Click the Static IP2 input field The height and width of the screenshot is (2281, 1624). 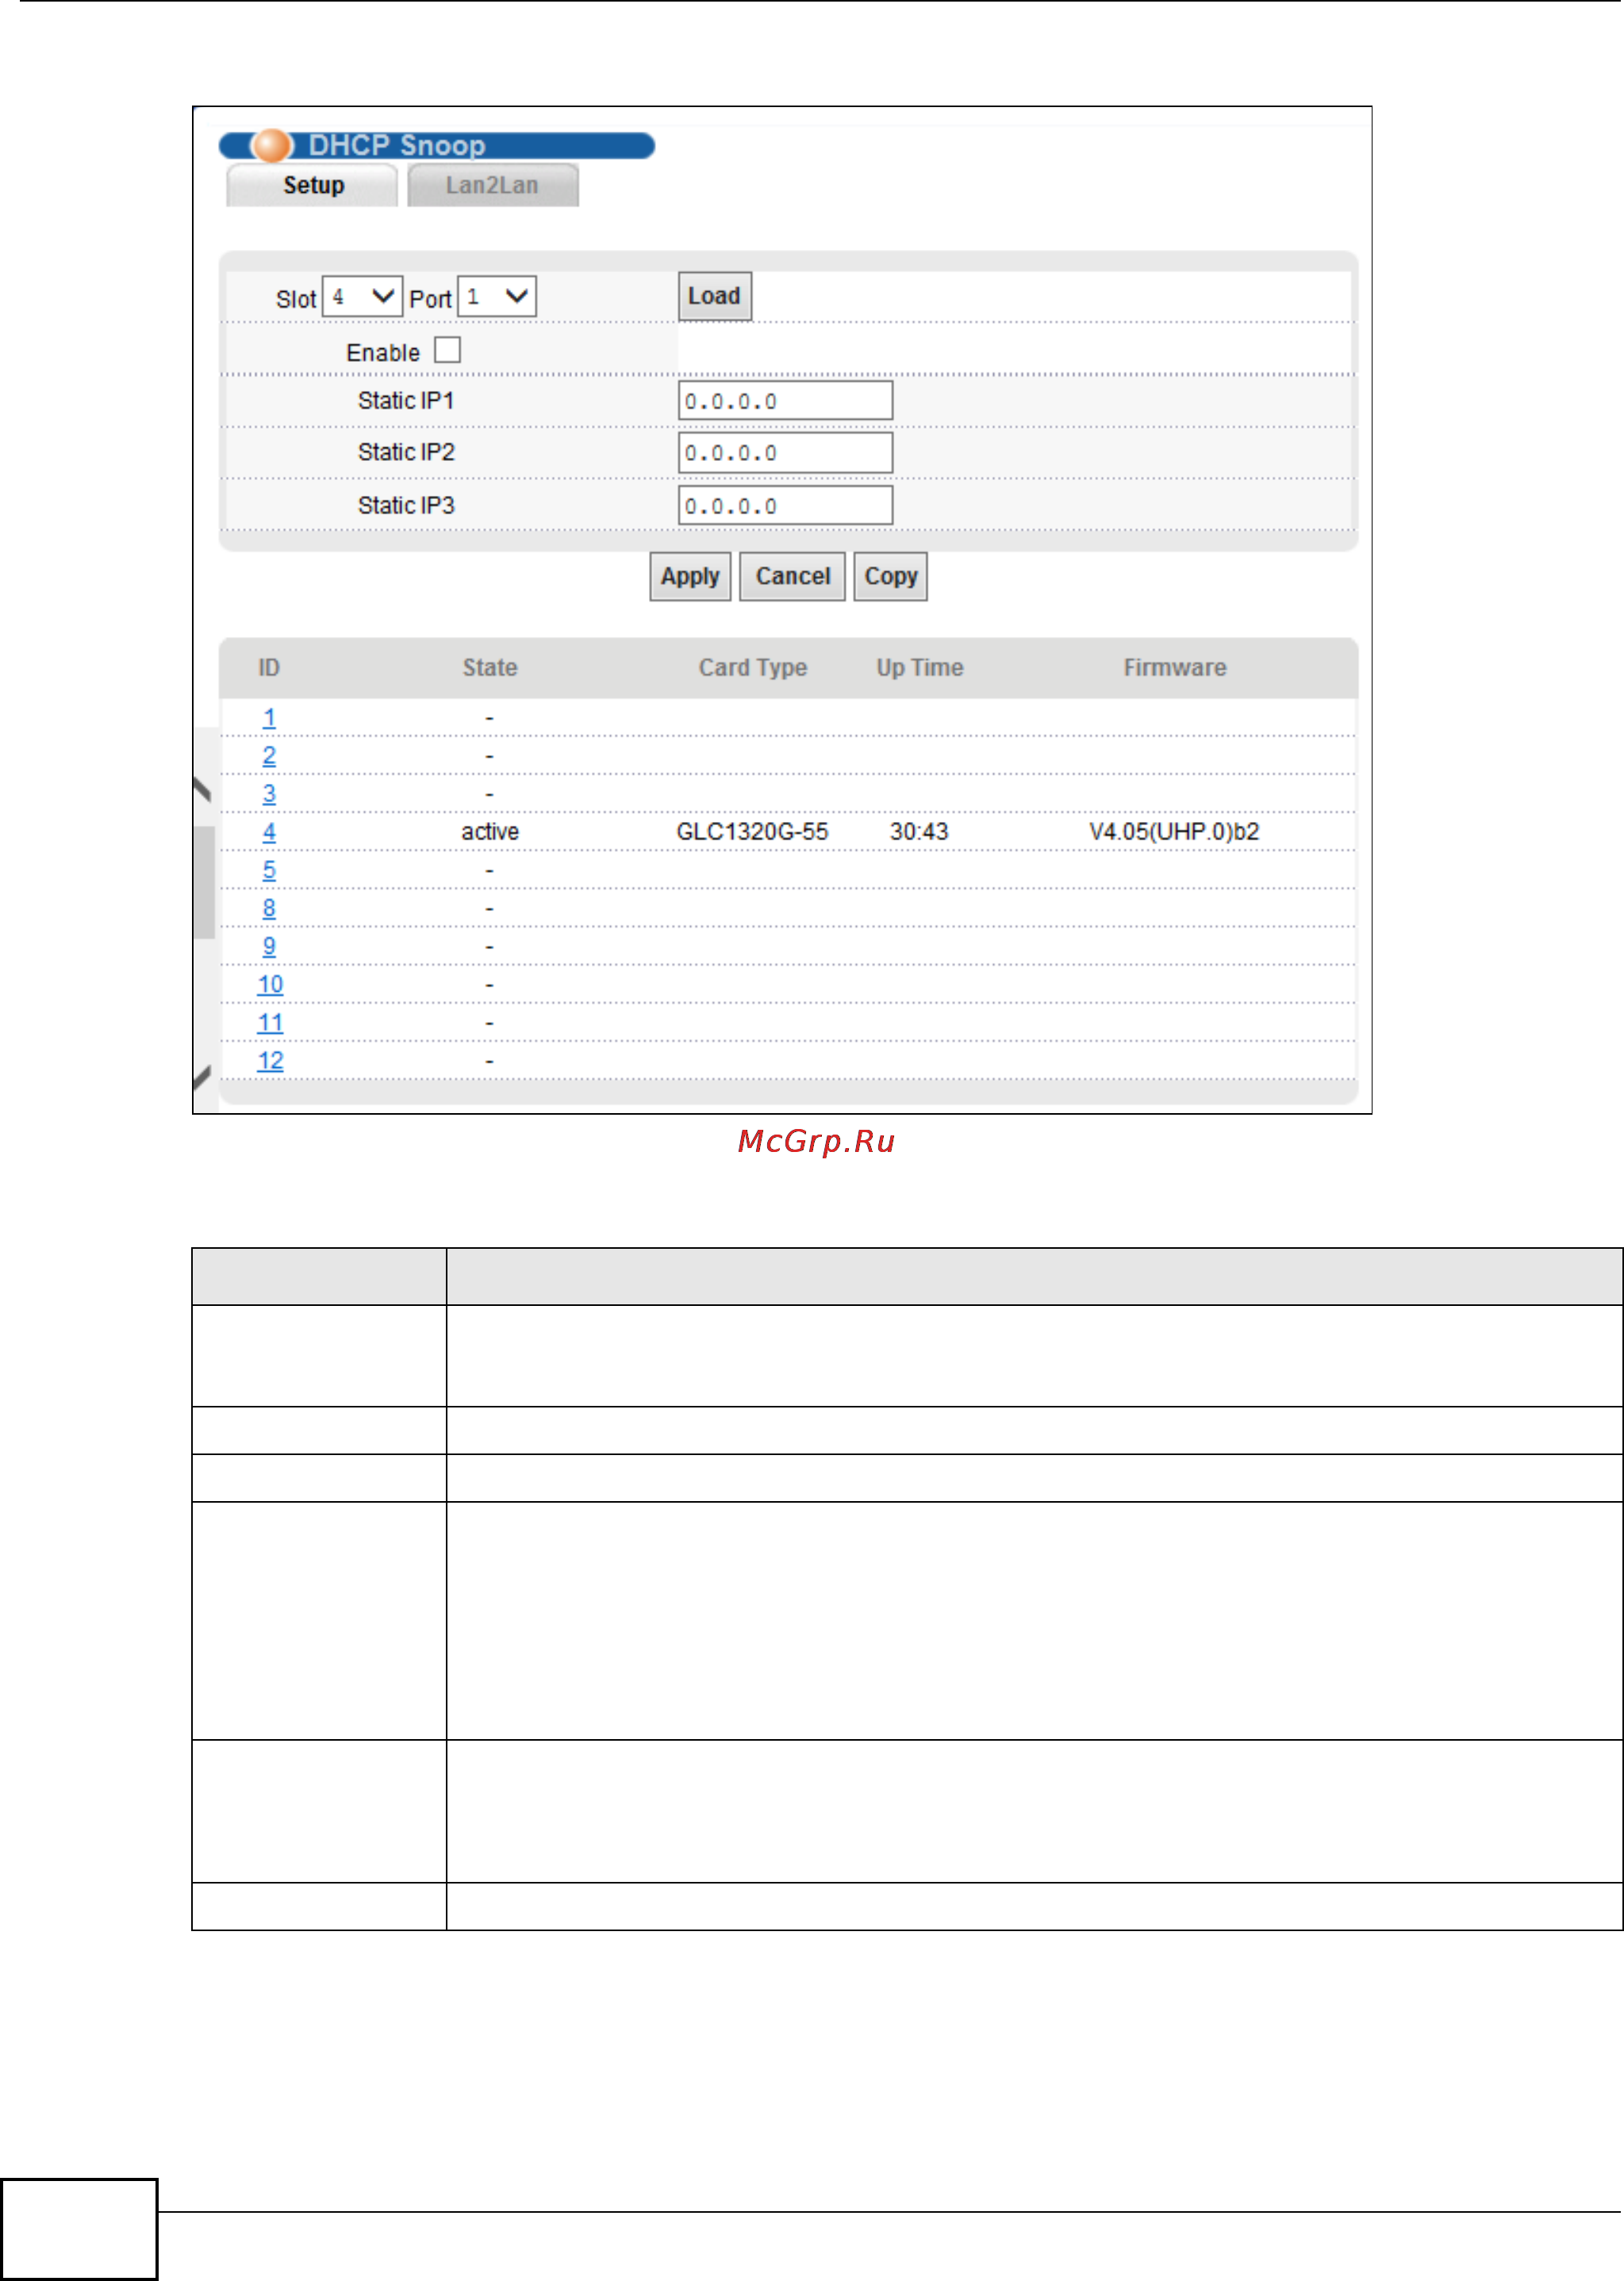pyautogui.click(x=785, y=453)
